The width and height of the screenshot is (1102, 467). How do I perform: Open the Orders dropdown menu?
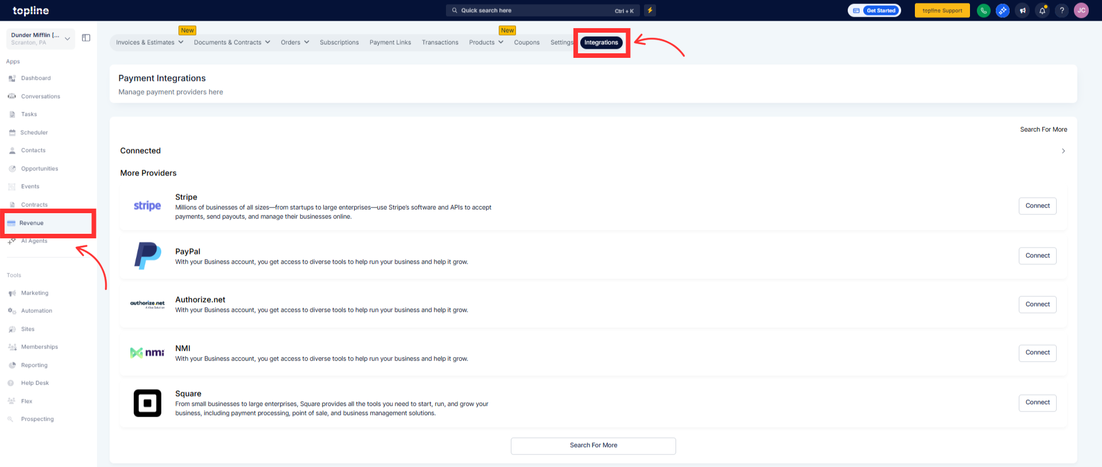pos(295,42)
